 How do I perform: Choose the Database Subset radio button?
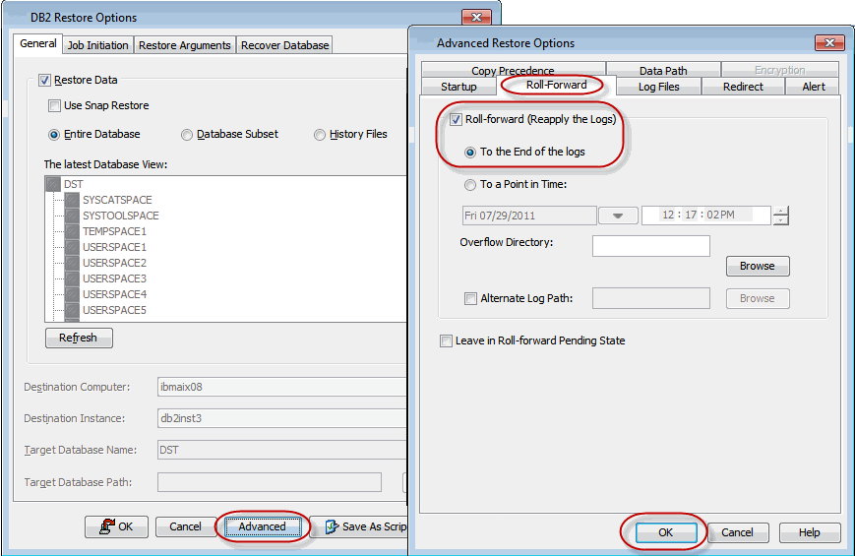tap(187, 134)
